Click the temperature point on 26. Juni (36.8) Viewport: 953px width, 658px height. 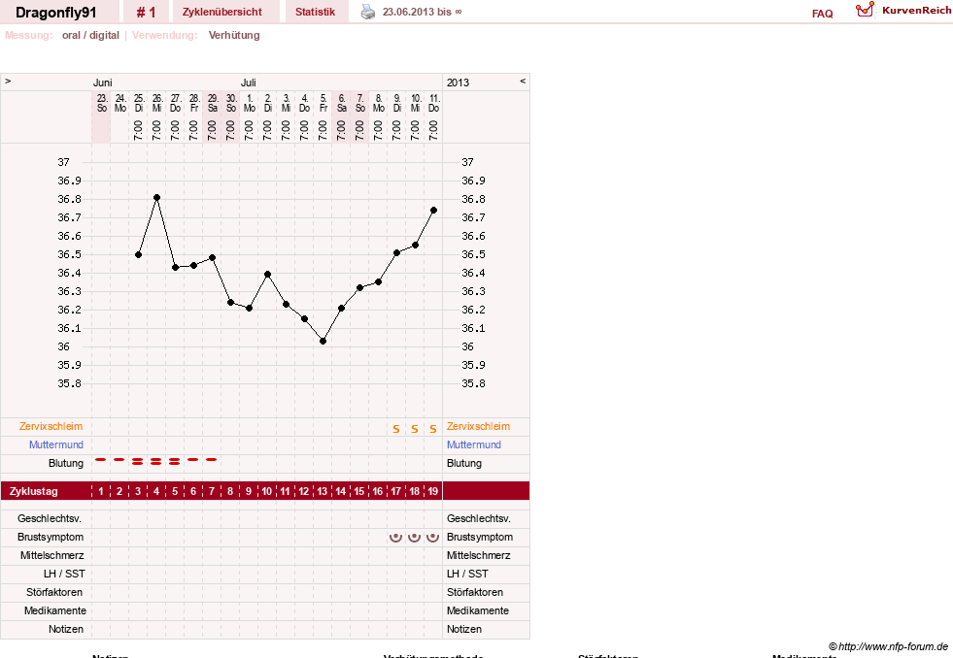(156, 197)
